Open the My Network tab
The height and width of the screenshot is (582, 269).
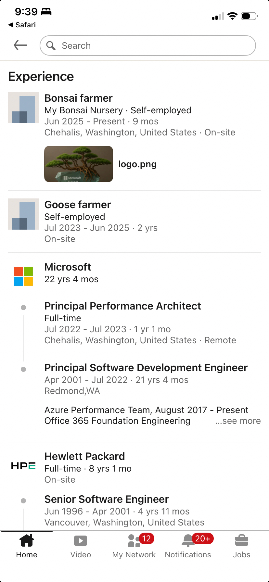(134, 546)
